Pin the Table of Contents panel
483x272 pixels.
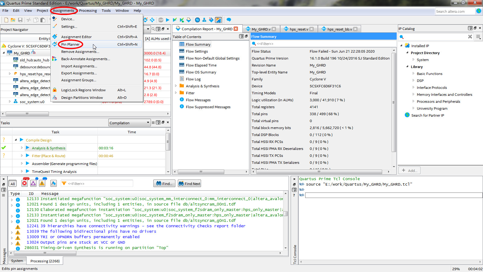click(241, 36)
